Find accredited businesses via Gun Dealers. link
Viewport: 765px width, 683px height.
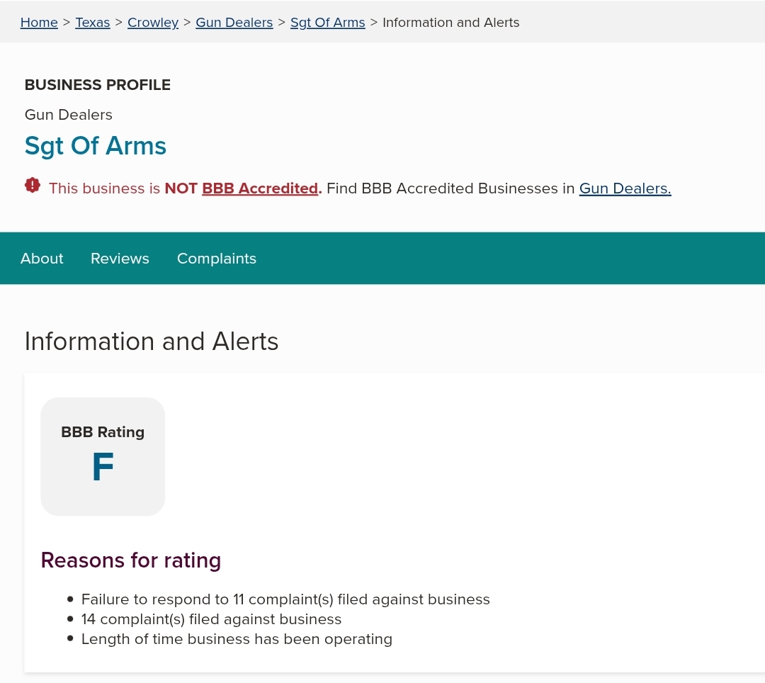(625, 188)
